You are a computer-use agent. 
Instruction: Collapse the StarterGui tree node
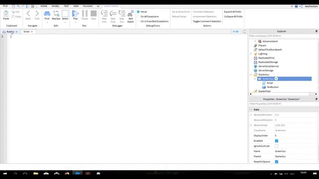[x=251, y=75]
